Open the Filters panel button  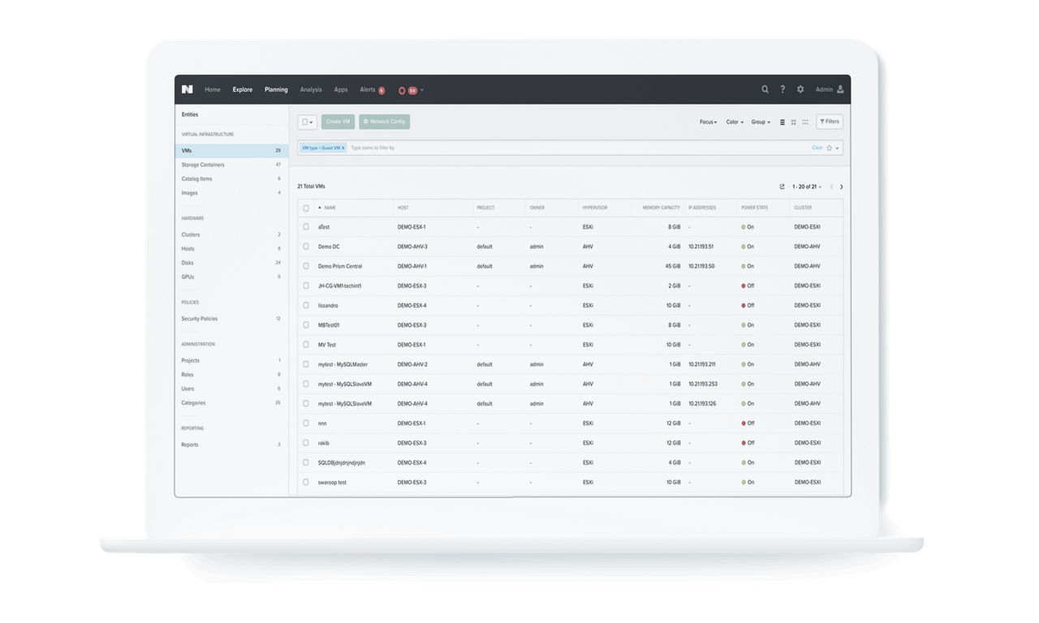[830, 122]
